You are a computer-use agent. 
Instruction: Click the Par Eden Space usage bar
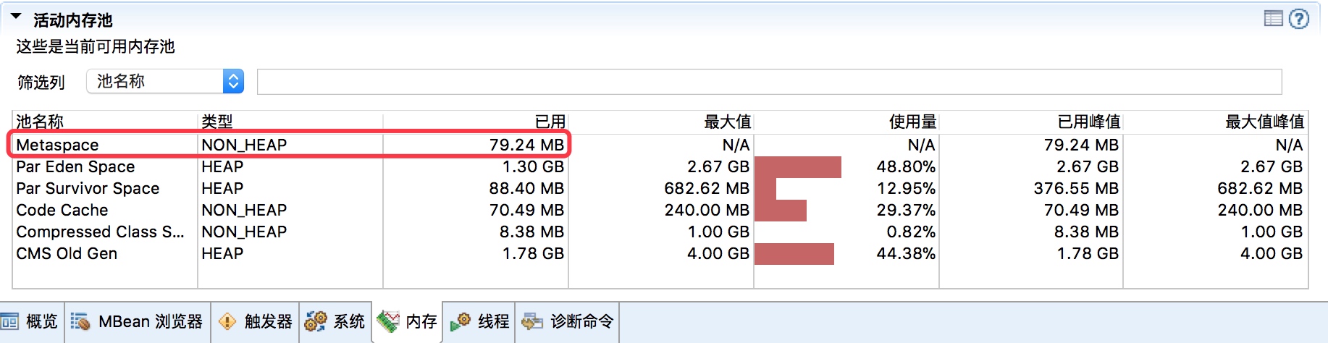(x=798, y=166)
